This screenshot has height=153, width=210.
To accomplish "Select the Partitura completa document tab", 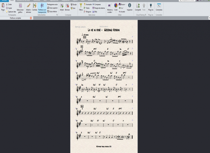I will (x=15, y=18).
